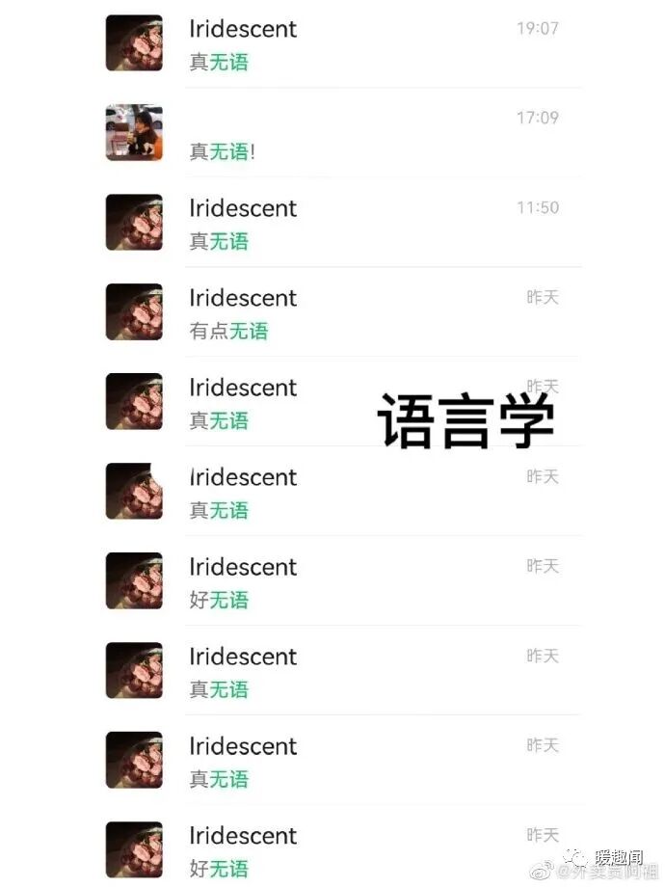Click the 11:50 timestamp
The image size is (665, 887).
[537, 207]
